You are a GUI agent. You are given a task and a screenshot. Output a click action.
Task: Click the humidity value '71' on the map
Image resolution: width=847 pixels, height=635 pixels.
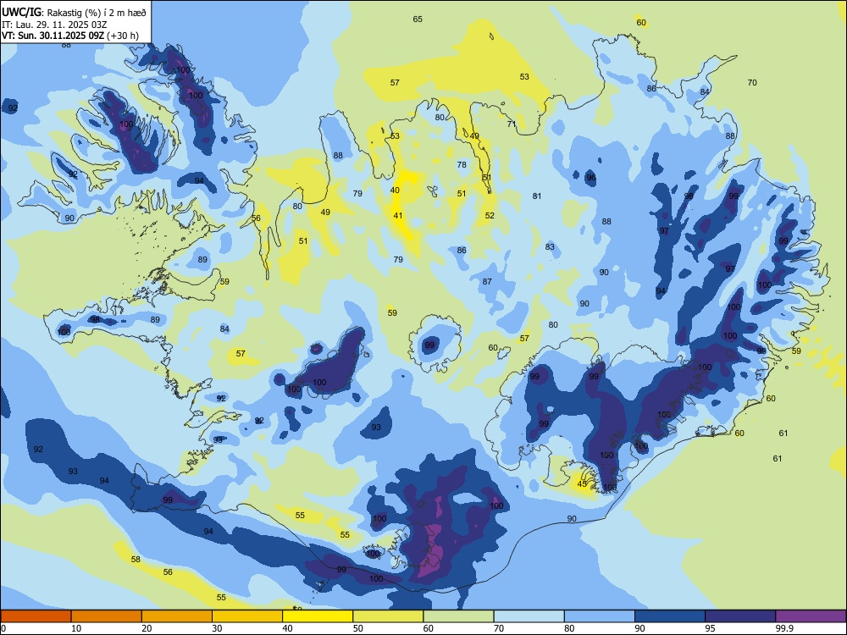click(x=512, y=124)
